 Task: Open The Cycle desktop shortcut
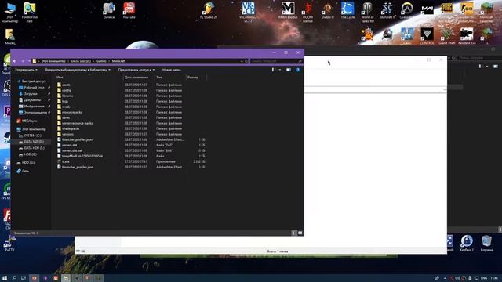(x=347, y=10)
